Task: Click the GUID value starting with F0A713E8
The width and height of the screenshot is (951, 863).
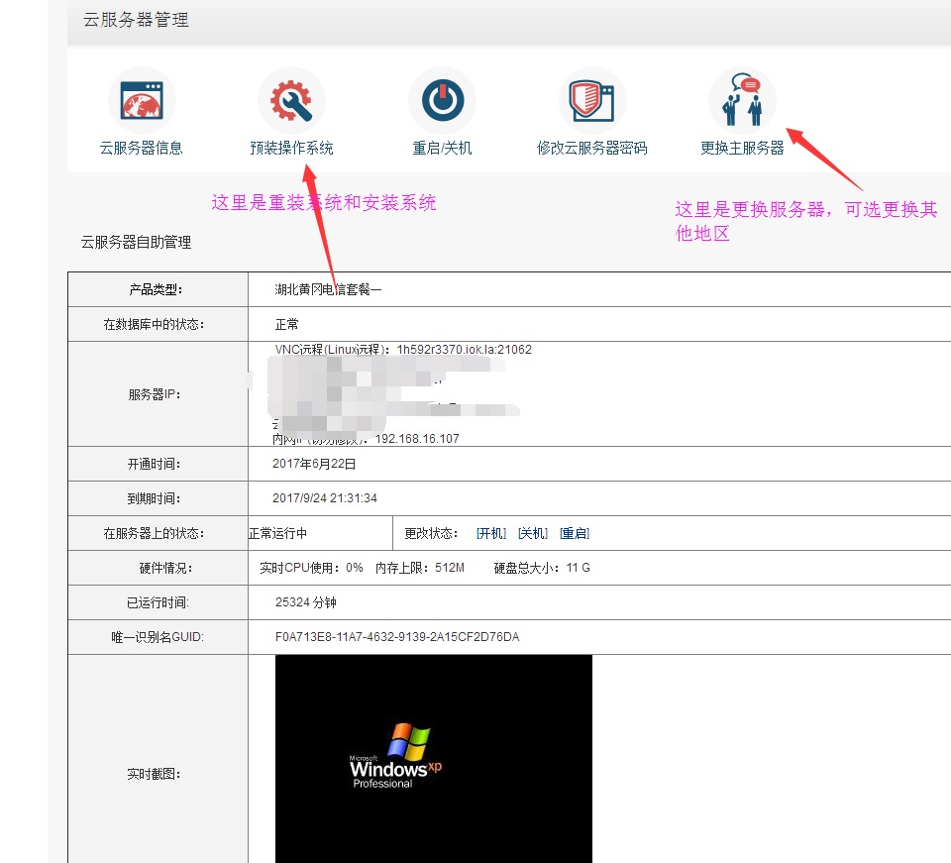Action: tap(397, 637)
